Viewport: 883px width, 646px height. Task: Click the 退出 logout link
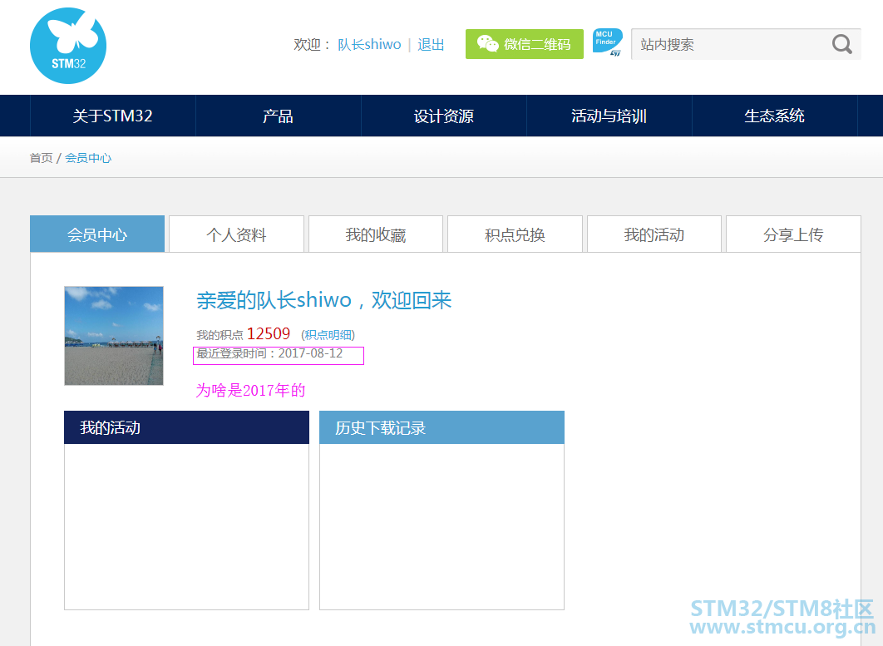click(431, 45)
